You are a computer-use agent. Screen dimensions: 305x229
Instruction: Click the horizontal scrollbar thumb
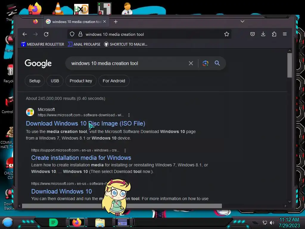click(122, 206)
